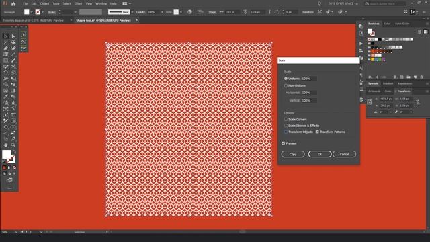Open the Object menu
The image size is (430, 242).
[44, 4]
